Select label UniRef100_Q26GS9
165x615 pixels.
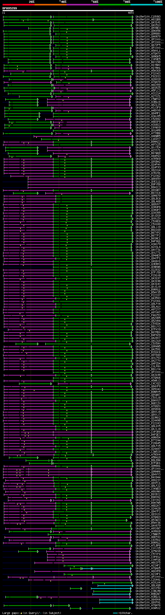click(148, 79)
